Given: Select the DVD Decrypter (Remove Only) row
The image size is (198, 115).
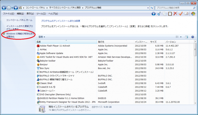Looking at the screenshot, I should point(115,95).
